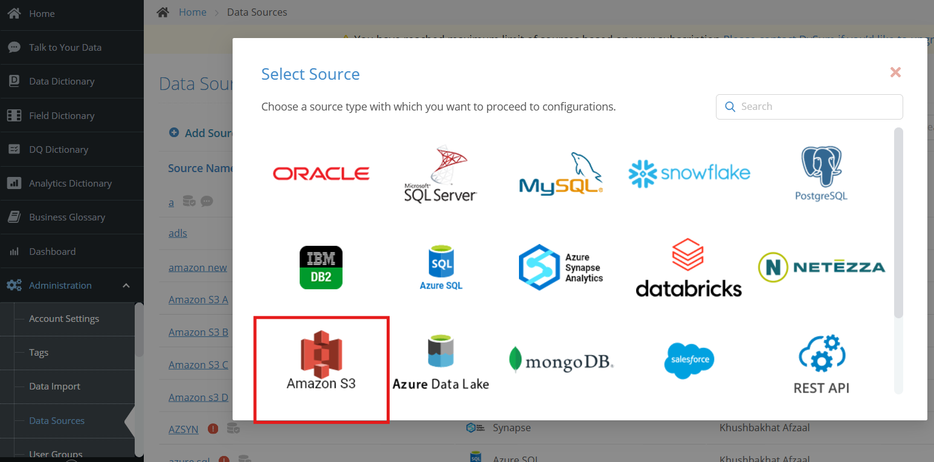Open 'Amazon S3 B' source link
Screen dimensions: 934x462
tap(198, 332)
